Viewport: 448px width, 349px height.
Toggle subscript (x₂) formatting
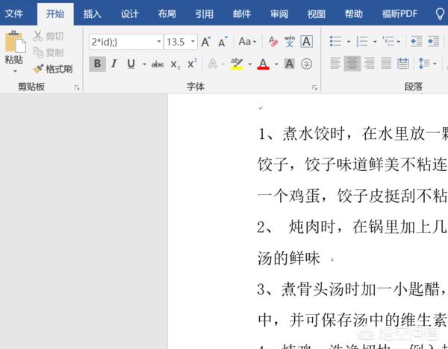[x=175, y=64]
